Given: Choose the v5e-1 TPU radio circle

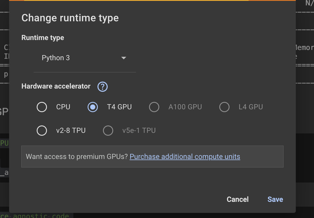Looking at the screenshot, I should tap(108, 131).
